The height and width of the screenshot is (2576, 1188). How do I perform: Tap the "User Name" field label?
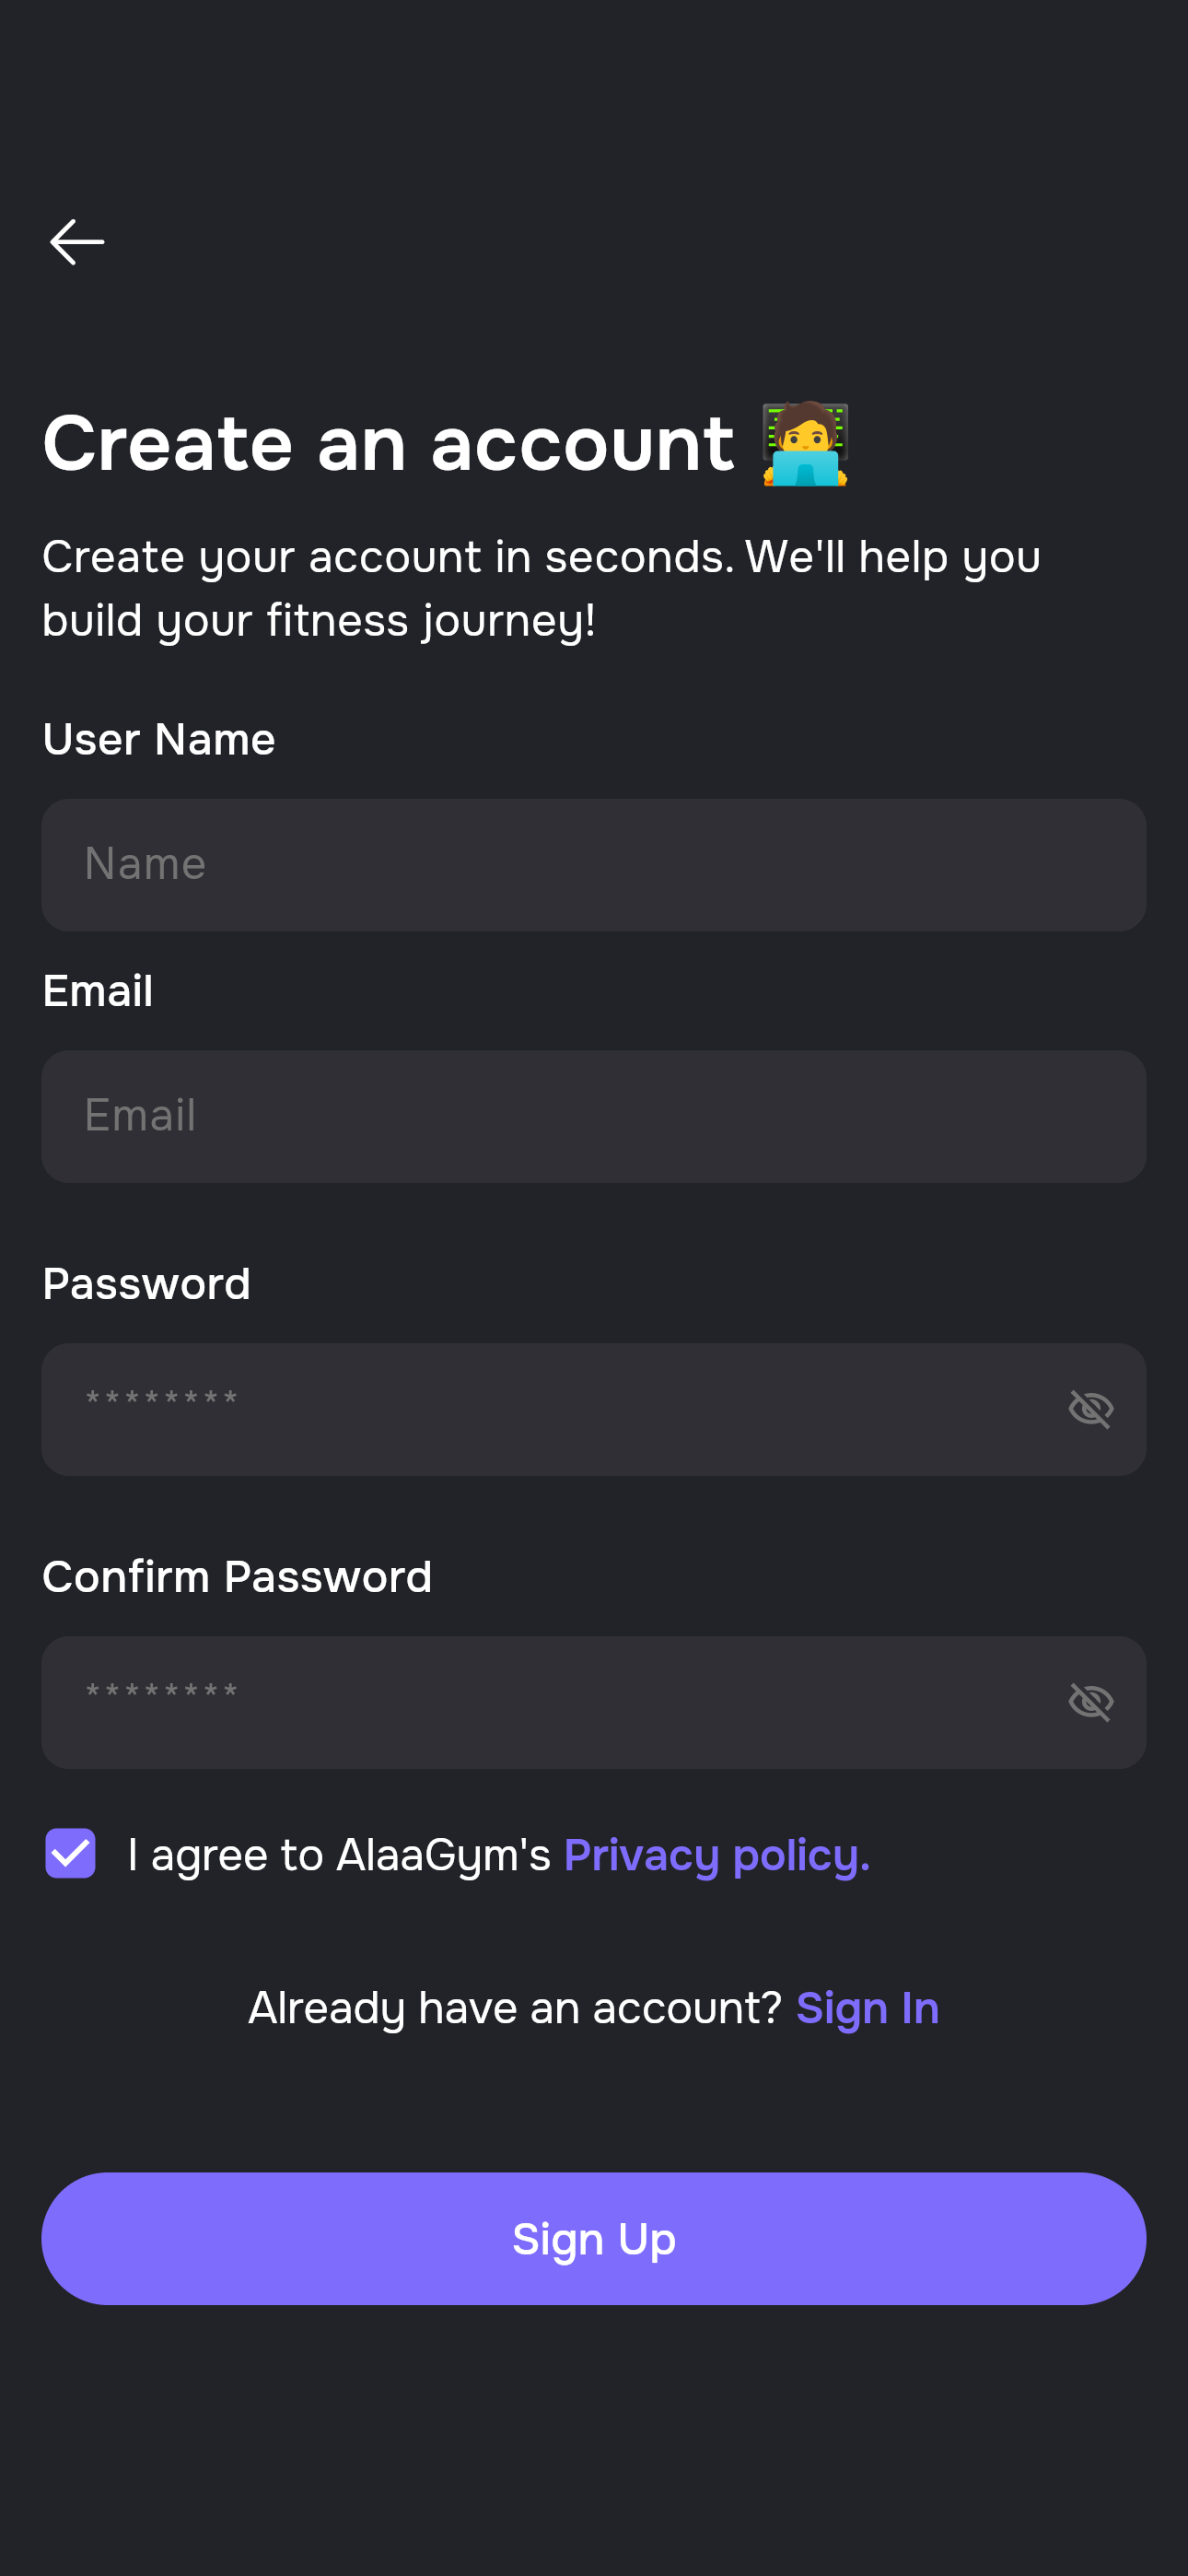pyautogui.click(x=159, y=739)
